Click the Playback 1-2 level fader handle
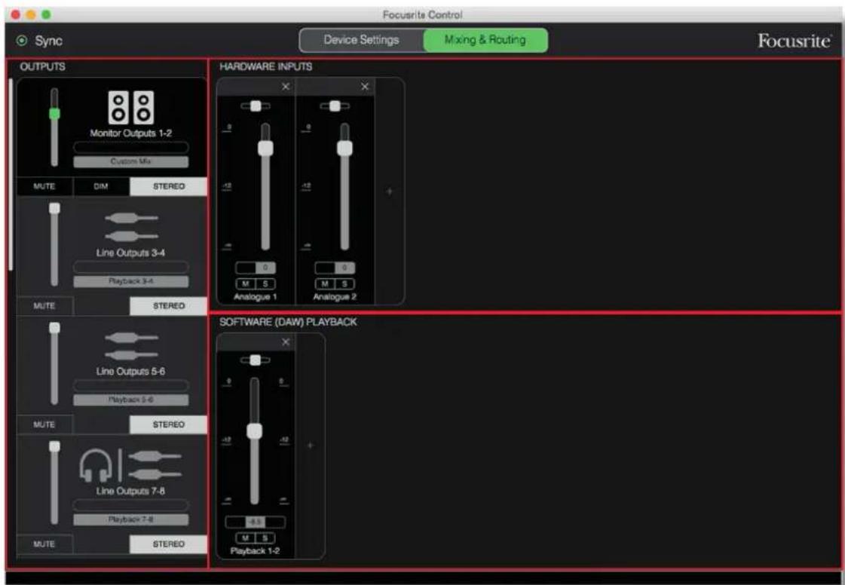 point(254,430)
